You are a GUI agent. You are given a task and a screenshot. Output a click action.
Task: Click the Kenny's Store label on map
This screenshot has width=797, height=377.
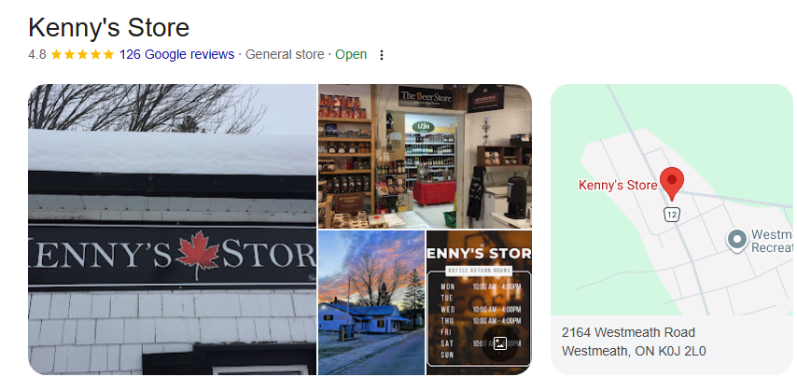(618, 186)
